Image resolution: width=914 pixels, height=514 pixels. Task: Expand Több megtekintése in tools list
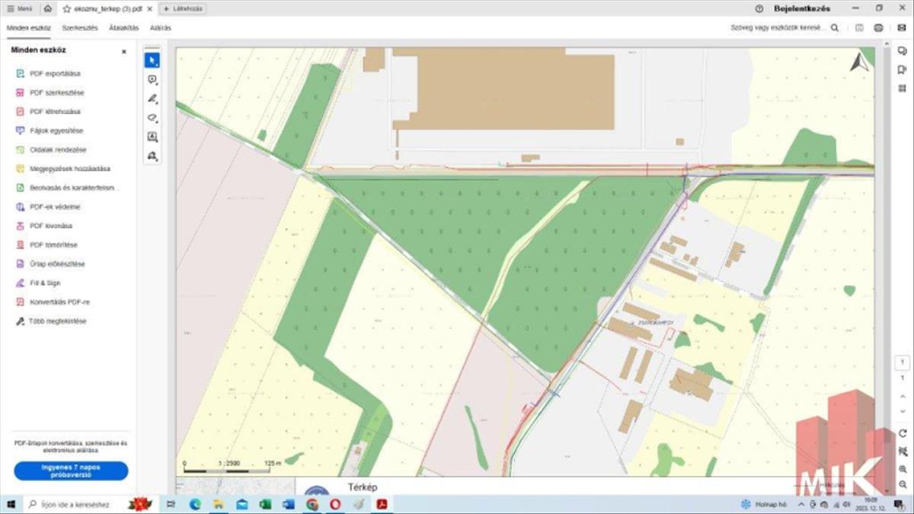[x=57, y=321]
